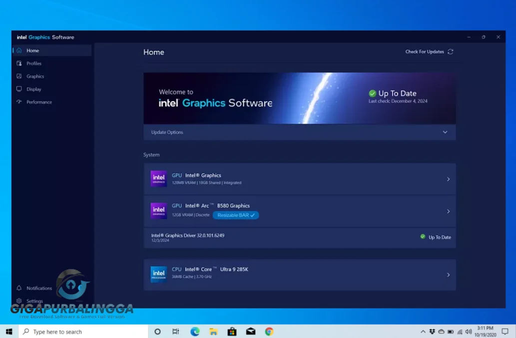516x338 pixels.
Task: Click the Home page heading
Action: (x=154, y=52)
